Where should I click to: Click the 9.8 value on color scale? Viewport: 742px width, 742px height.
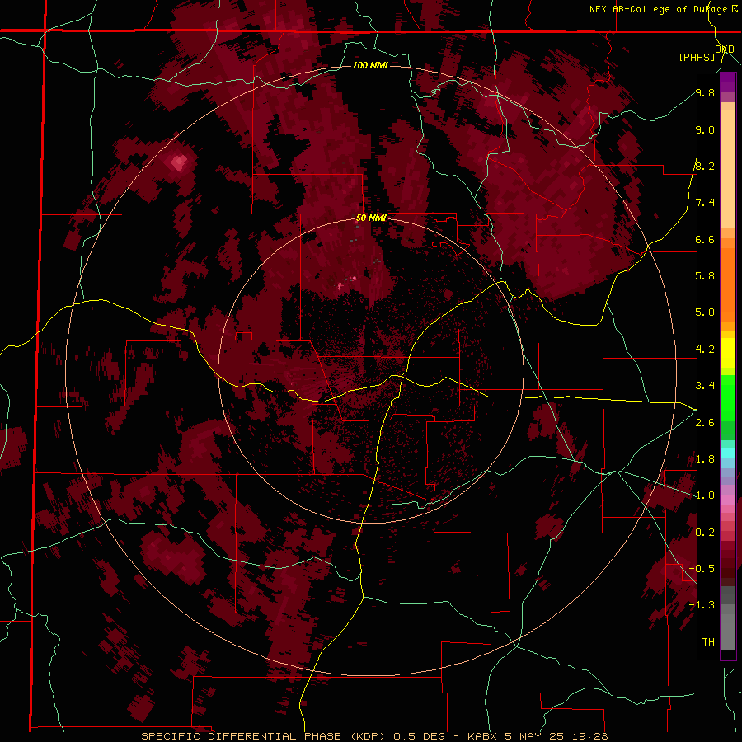pyautogui.click(x=705, y=92)
